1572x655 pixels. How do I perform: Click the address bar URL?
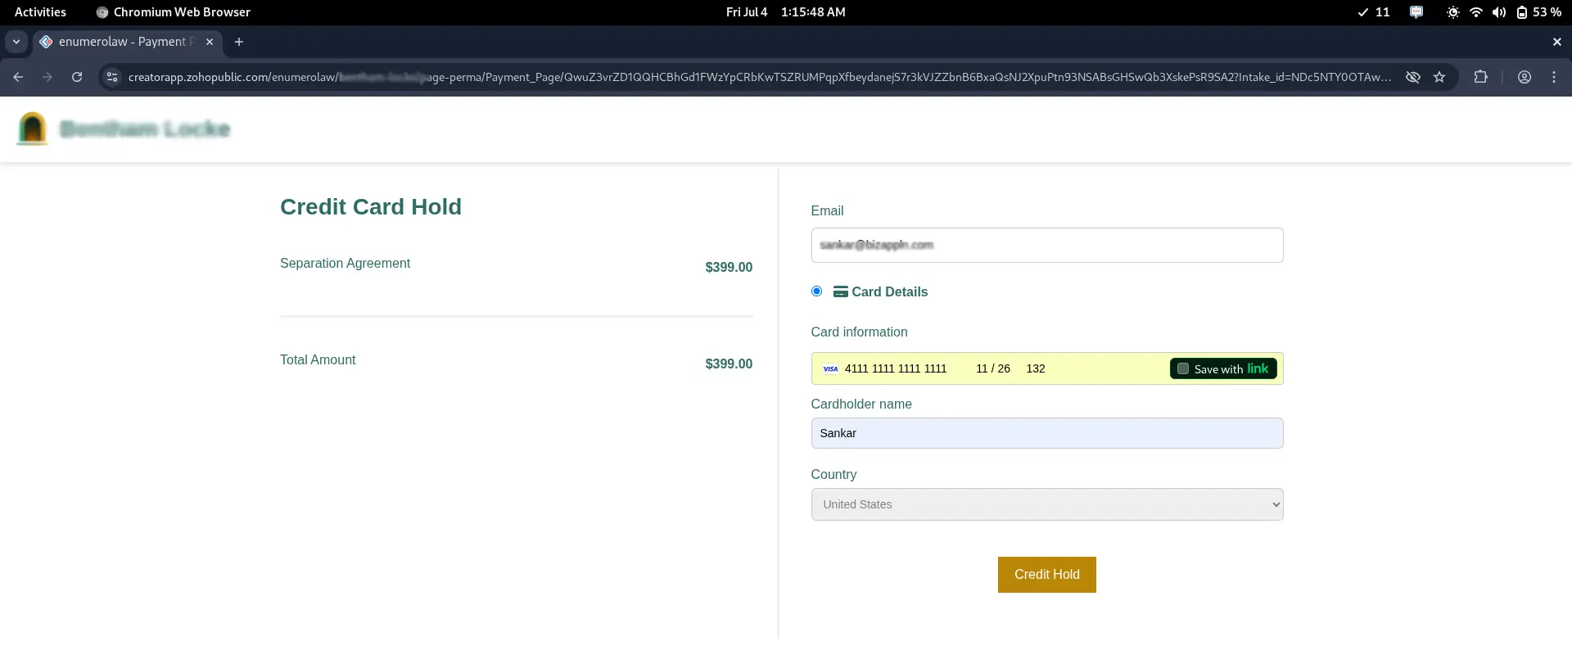760,77
